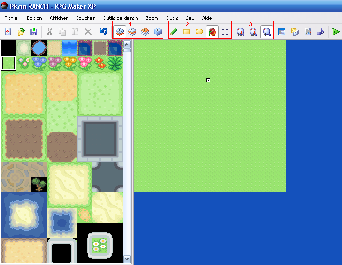
Task: Click the New Project icon
Action: [8, 32]
